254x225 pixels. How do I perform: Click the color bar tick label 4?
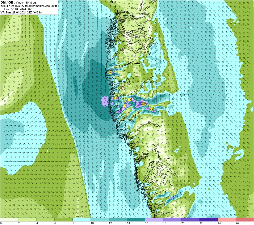[37, 223]
